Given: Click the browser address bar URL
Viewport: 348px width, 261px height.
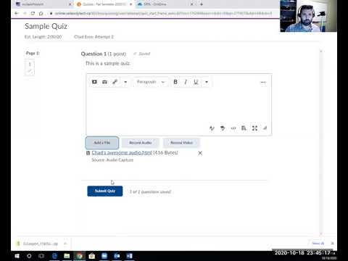Looking at the screenshot, I should pyautogui.click(x=163, y=13).
